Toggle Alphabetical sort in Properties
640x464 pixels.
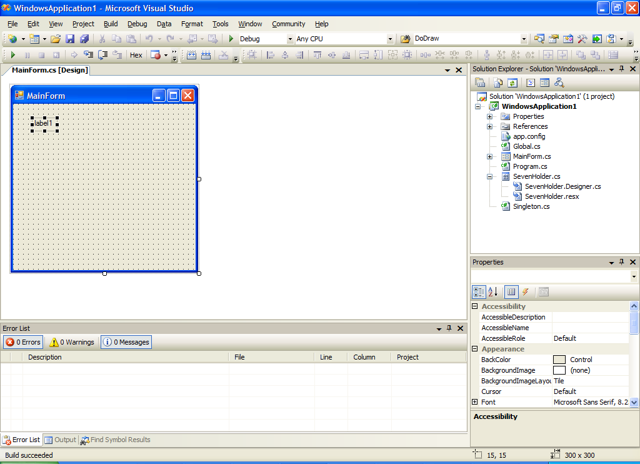click(x=493, y=291)
